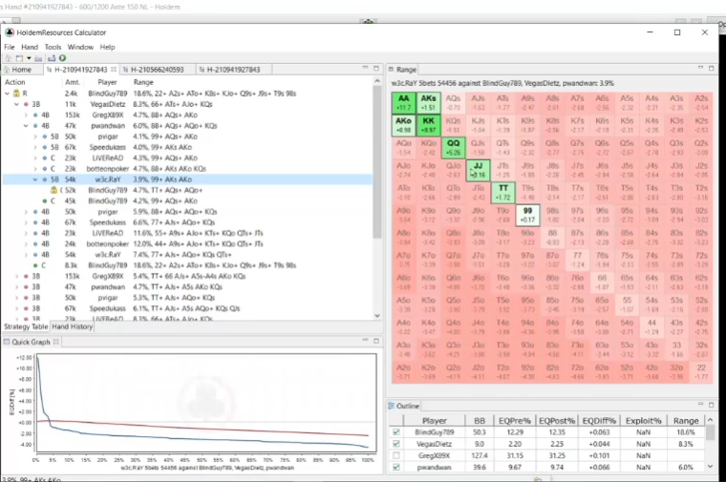Close the active H-210941927843 tab
Viewport: 726px width, 482px height.
[114, 70]
